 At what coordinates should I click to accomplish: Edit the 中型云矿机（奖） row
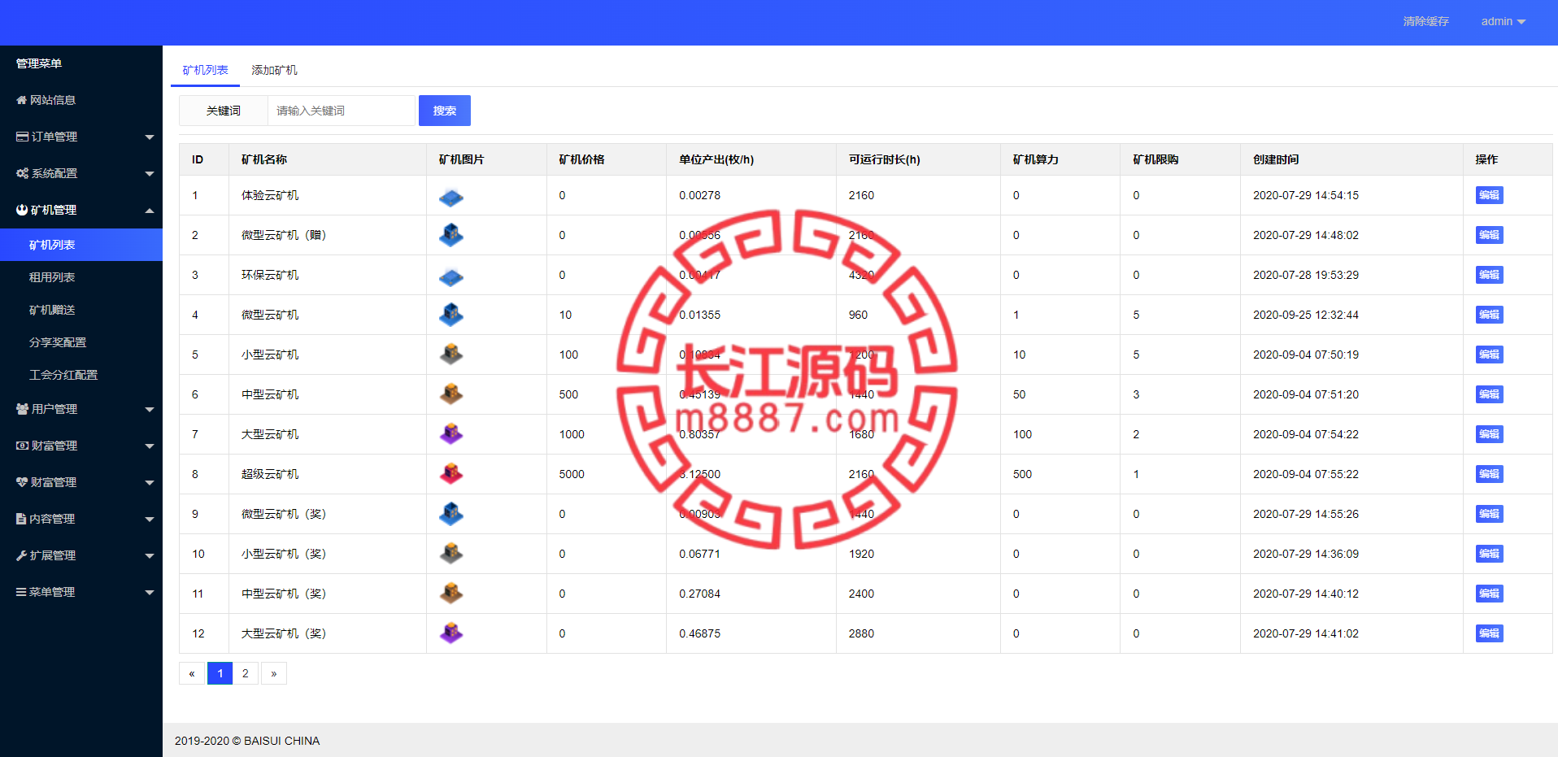(x=1489, y=594)
